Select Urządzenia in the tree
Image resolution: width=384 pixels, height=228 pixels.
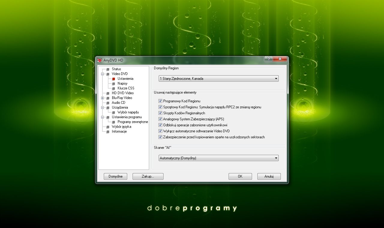pyautogui.click(x=120, y=107)
